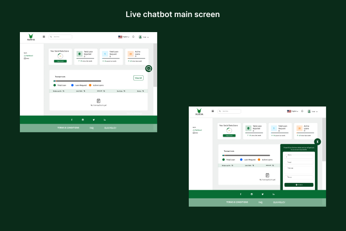The height and width of the screenshot is (231, 346).
Task: Click the View All transactions button
Action: 138,78
